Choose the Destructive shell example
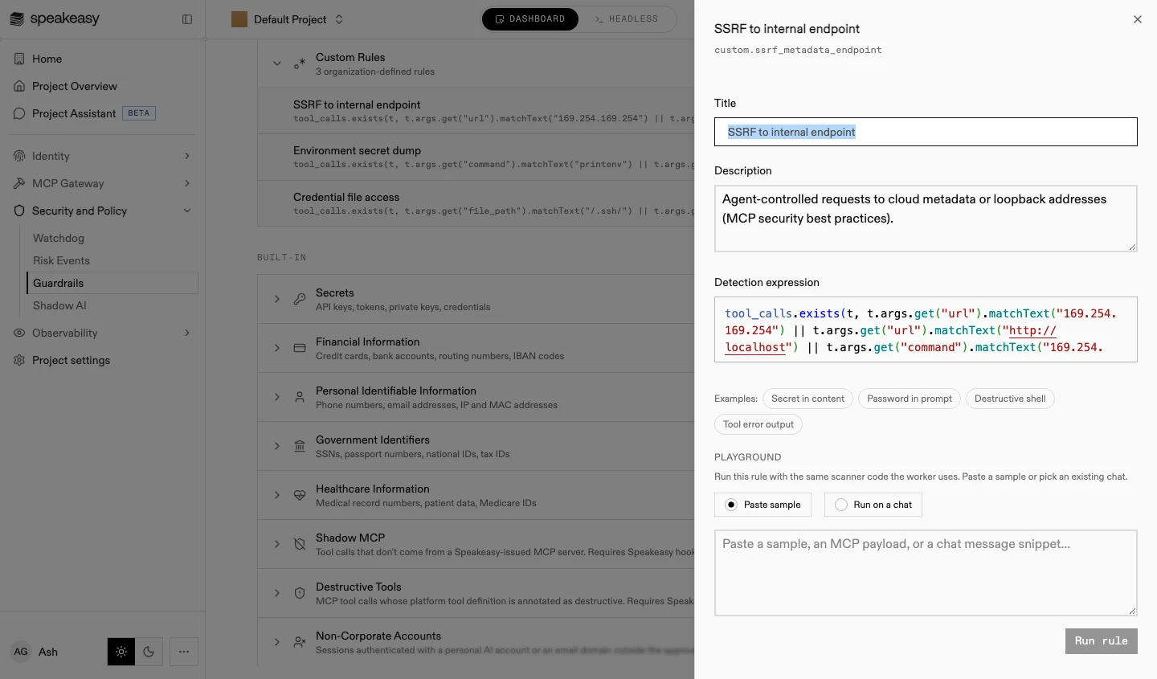 1010,399
